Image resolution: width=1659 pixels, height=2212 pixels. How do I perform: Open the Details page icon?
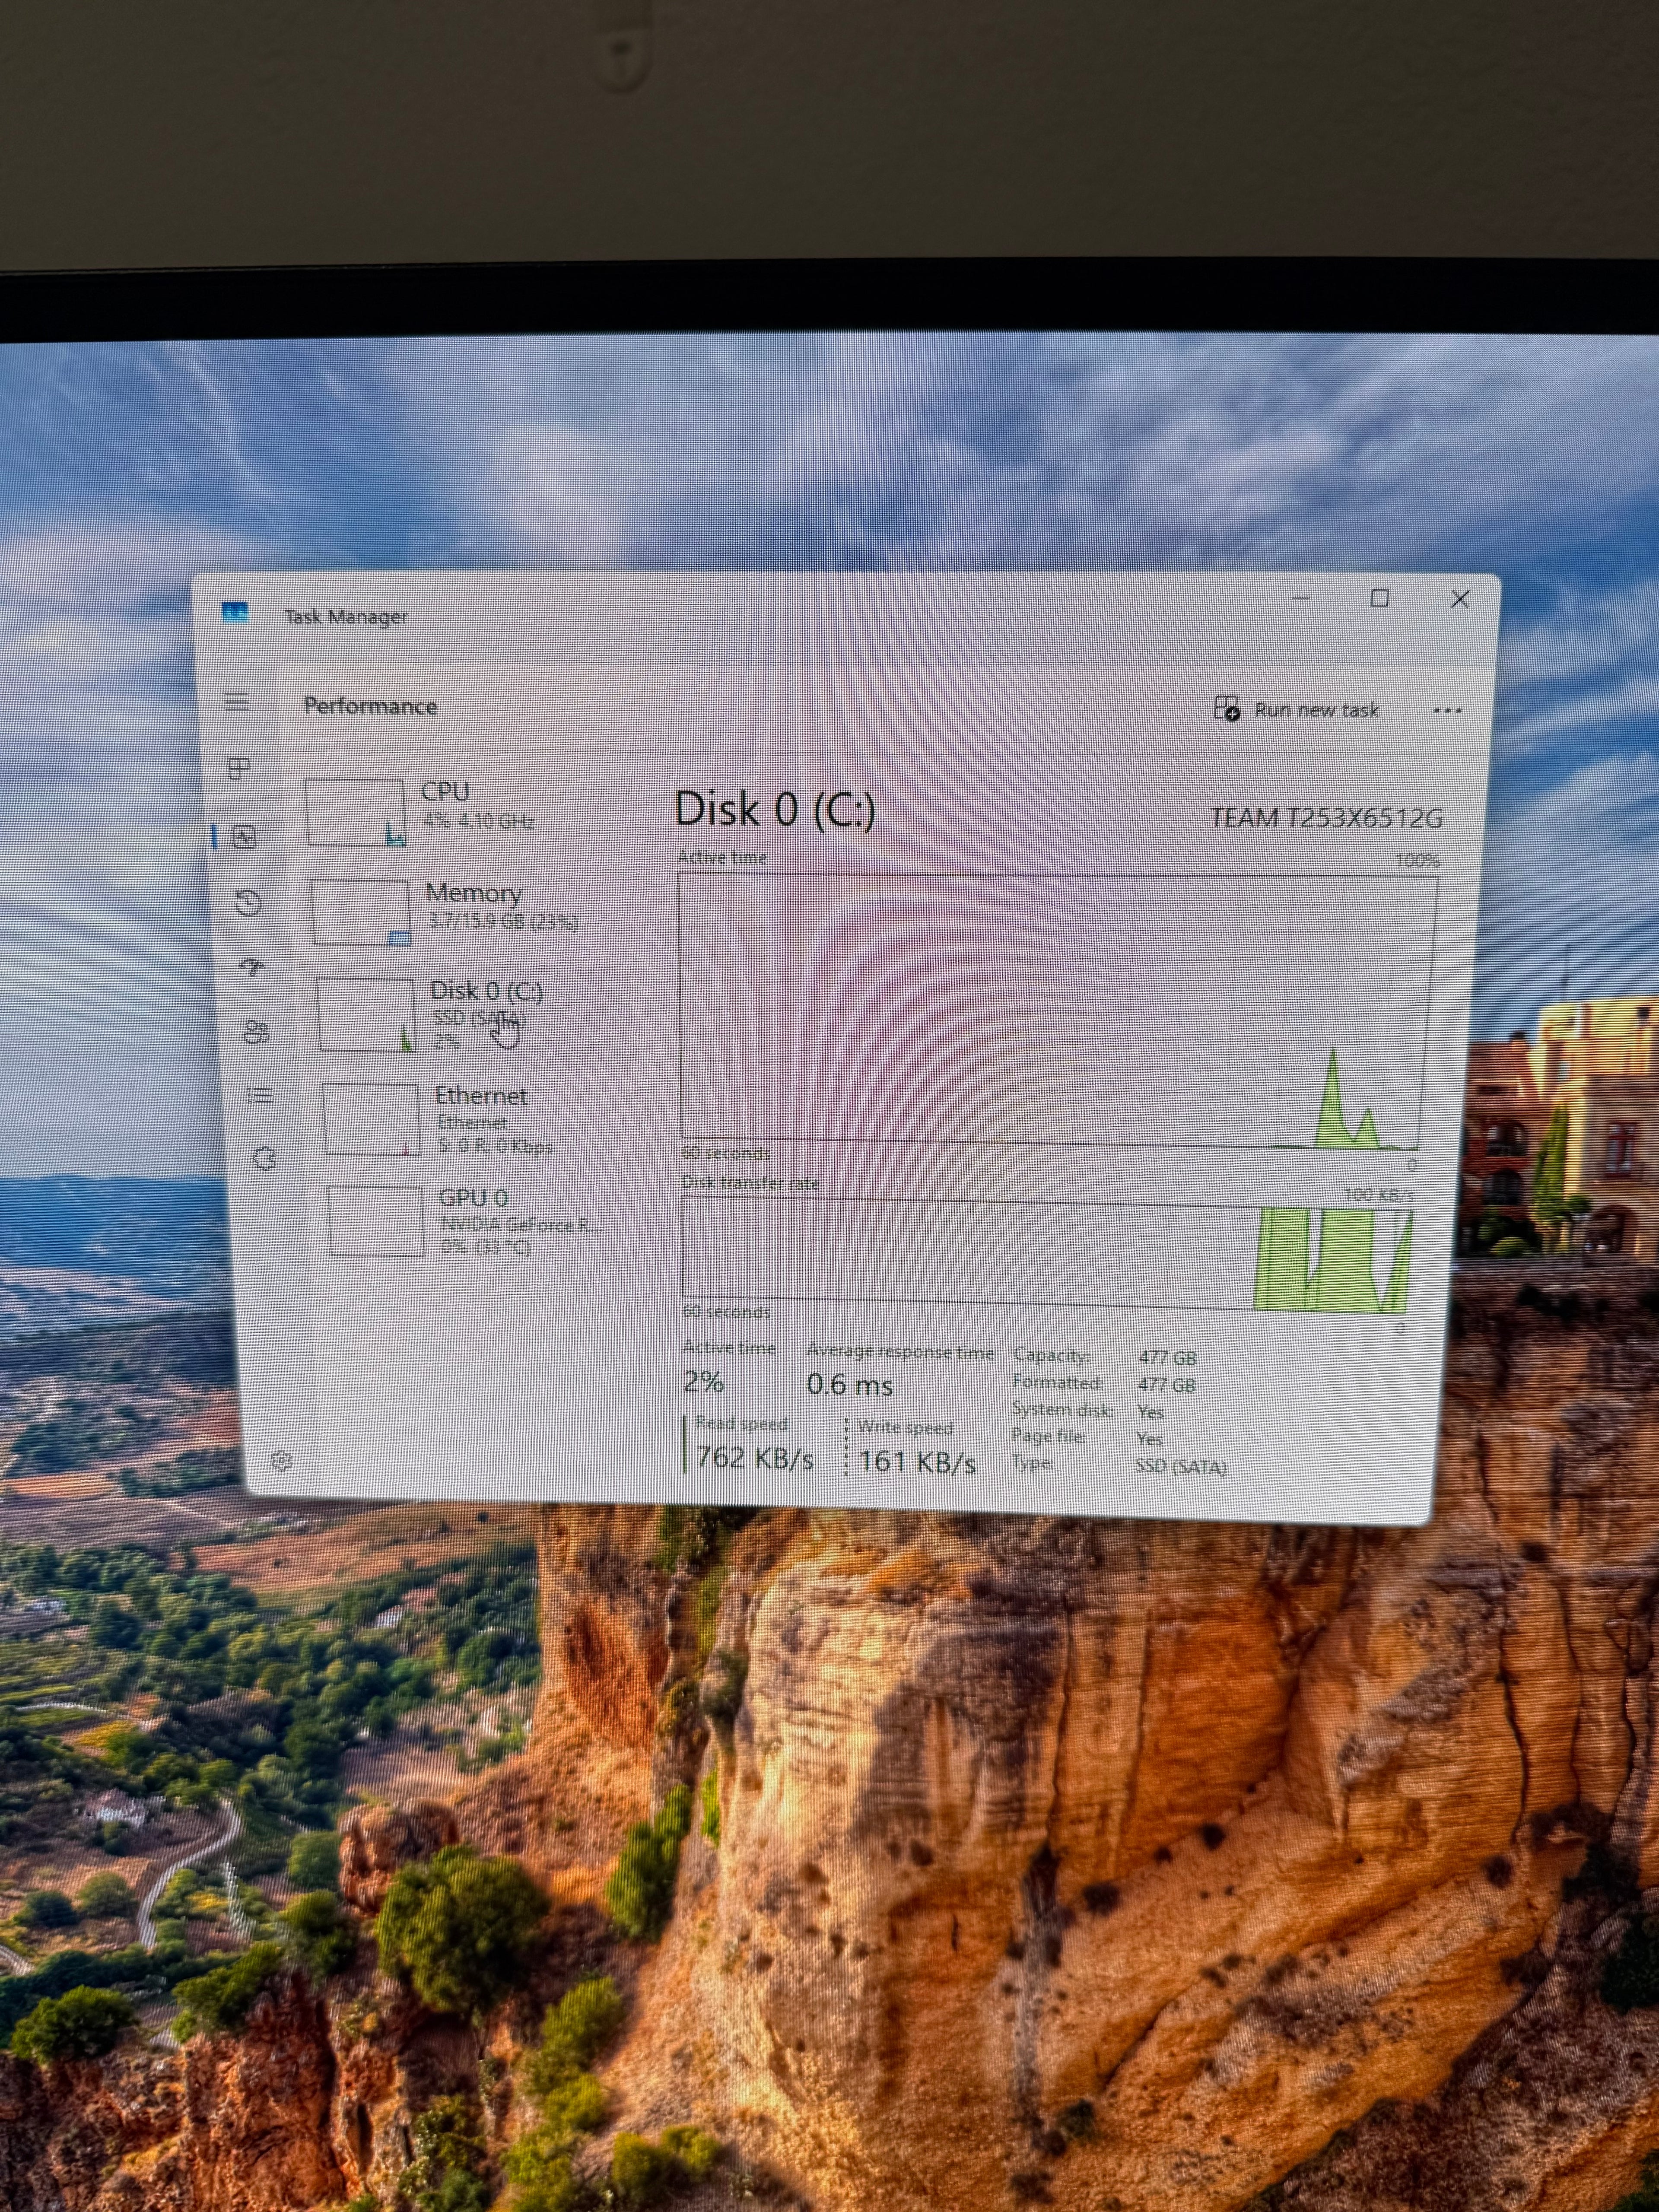[x=260, y=1096]
